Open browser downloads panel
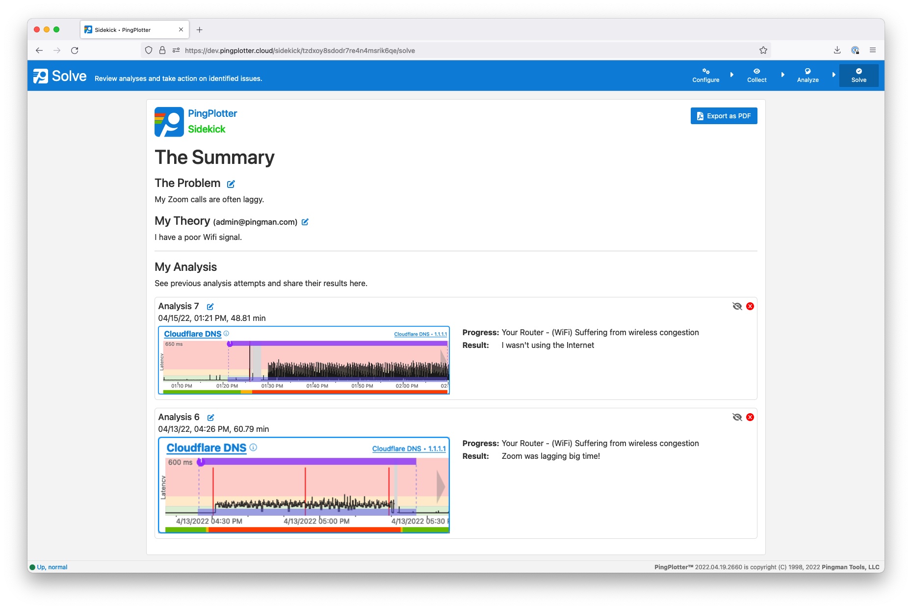 click(837, 50)
